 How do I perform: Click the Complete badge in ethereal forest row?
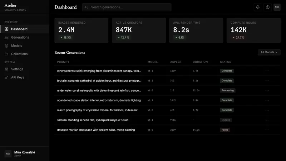pos(227,71)
